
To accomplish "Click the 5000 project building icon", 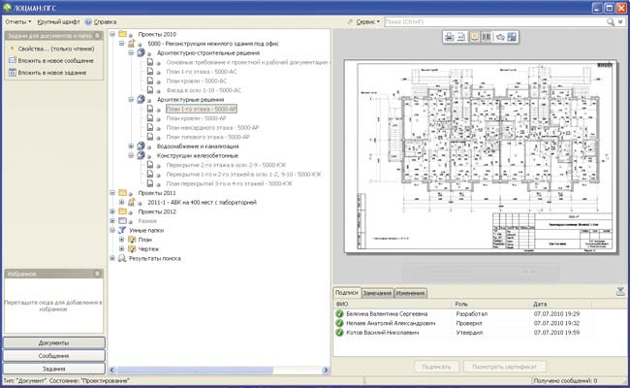I will [x=132, y=44].
